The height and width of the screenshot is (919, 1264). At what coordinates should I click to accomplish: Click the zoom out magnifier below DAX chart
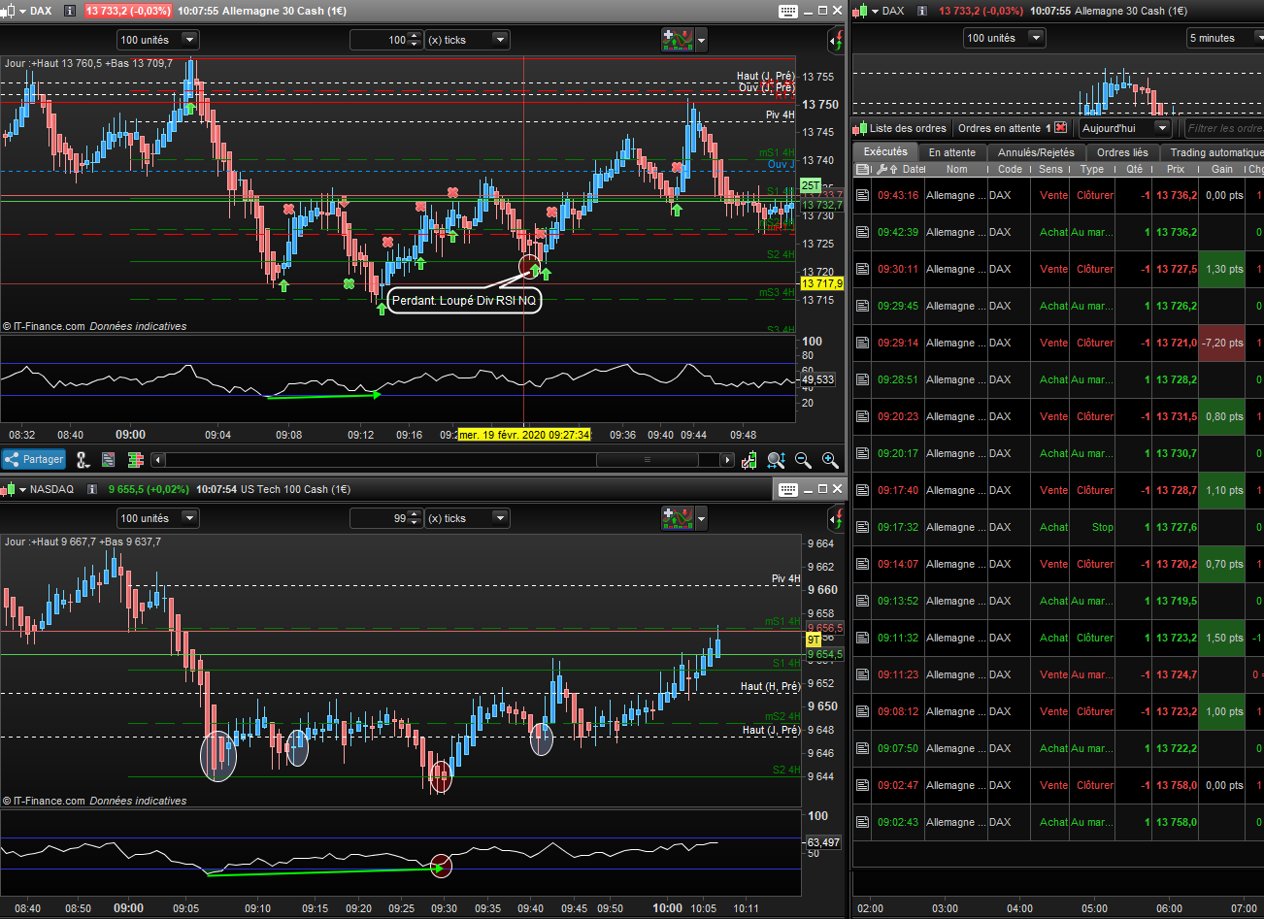point(803,460)
